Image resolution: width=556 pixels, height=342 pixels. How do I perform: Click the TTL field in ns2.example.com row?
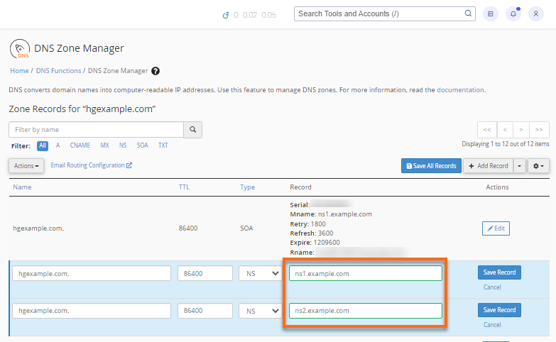pos(205,311)
